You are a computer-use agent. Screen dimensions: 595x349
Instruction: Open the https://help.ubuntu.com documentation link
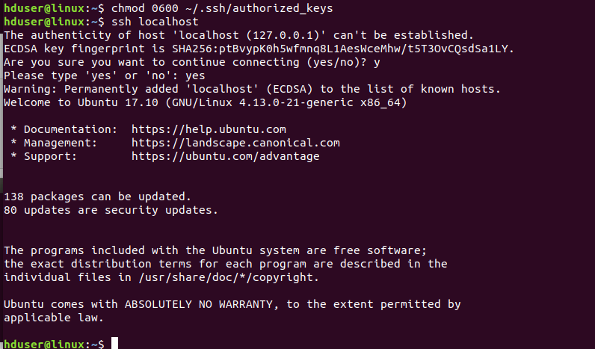[209, 129]
